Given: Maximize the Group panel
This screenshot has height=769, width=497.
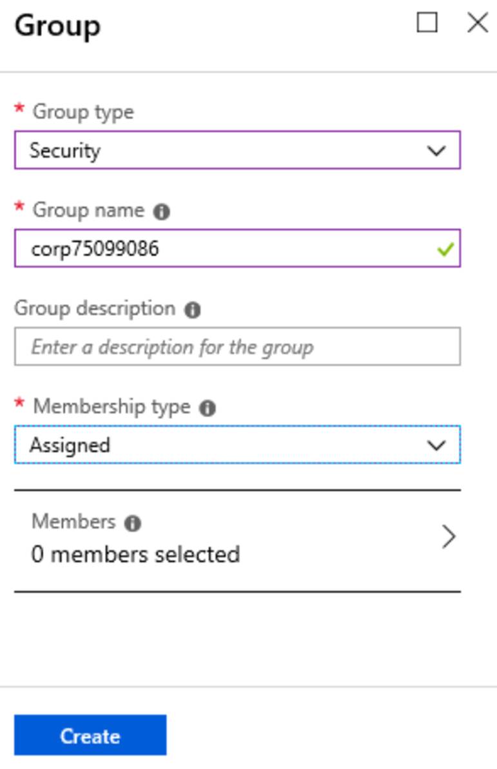Looking at the screenshot, I should [427, 23].
